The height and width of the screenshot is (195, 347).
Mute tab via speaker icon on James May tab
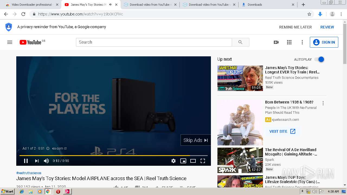(x=110, y=5)
